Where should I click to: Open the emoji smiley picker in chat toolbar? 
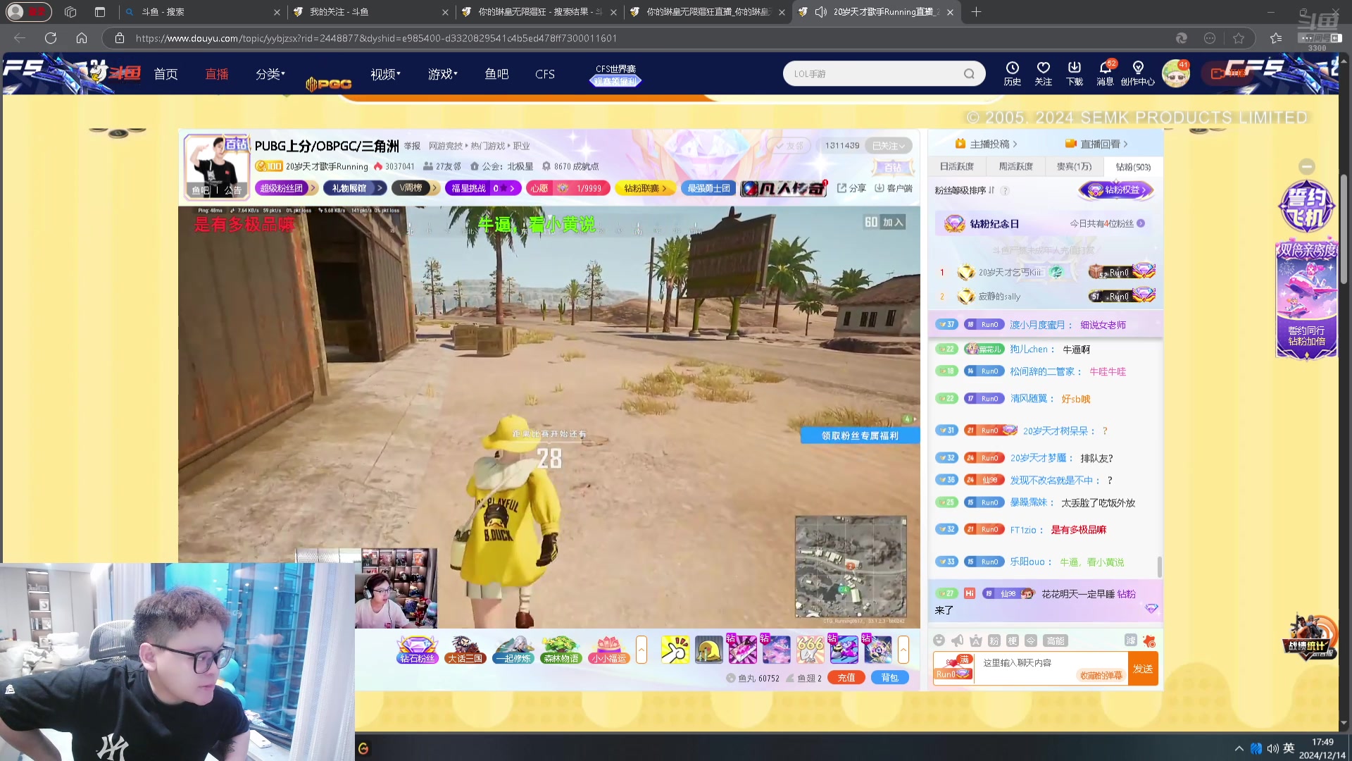(939, 641)
